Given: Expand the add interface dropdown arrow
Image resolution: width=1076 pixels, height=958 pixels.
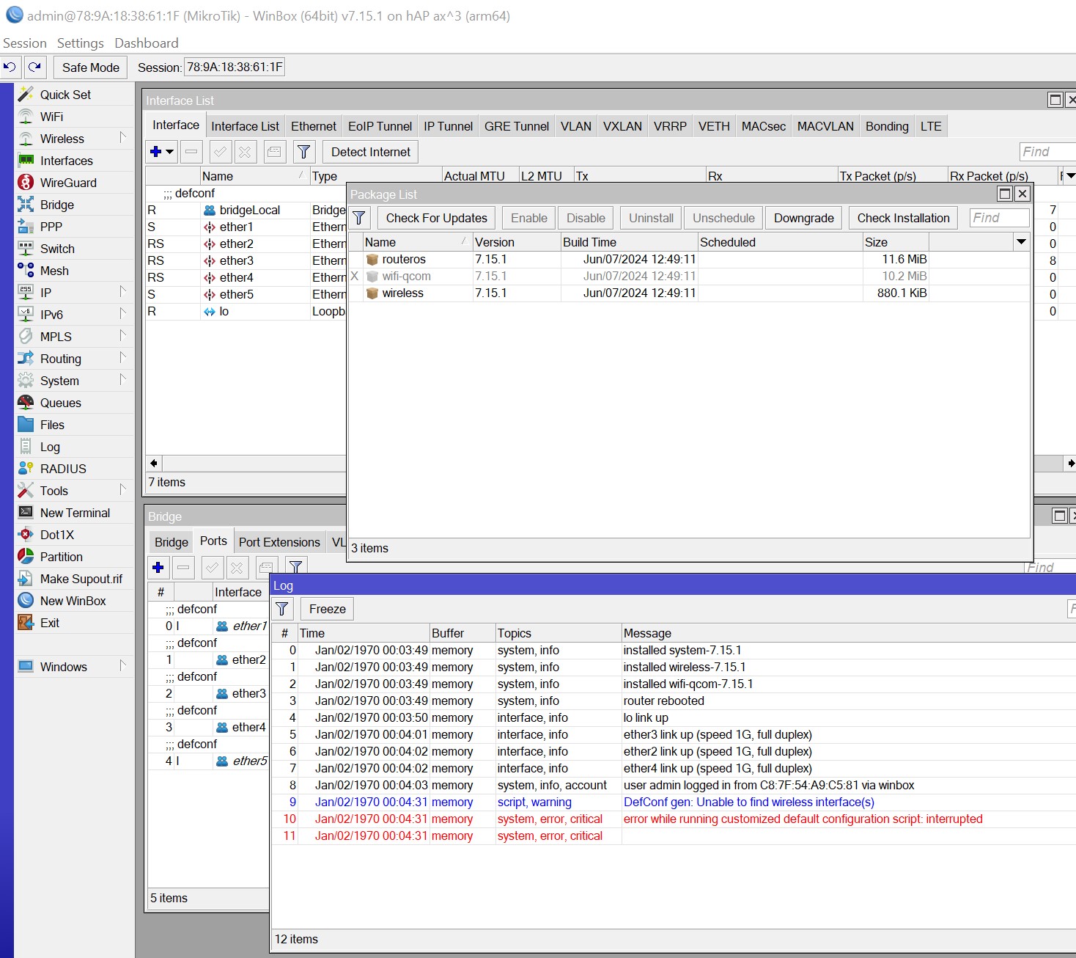Looking at the screenshot, I should (x=170, y=152).
